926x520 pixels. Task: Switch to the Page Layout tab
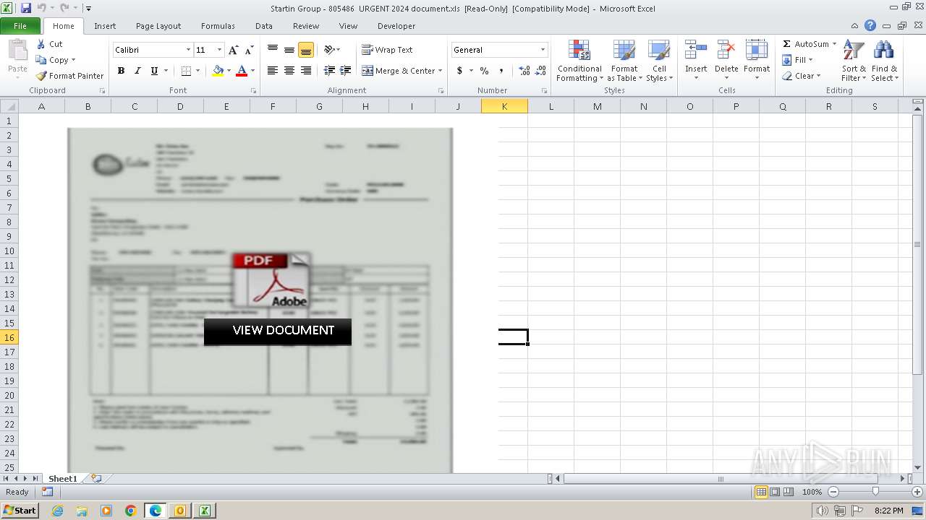158,26
